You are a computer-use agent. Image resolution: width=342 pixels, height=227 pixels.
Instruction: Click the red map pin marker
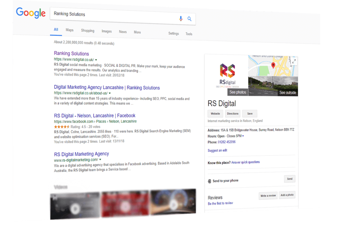click(273, 65)
